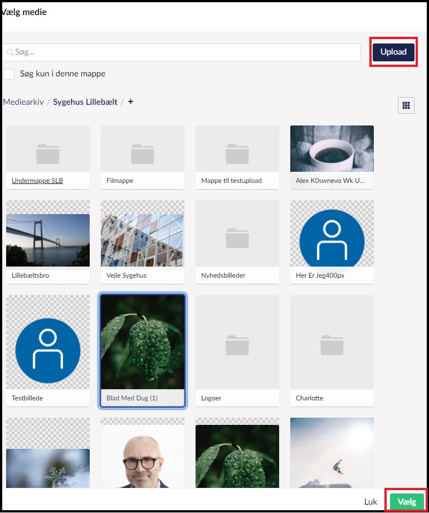Click the Luk link to close dialog
429x513 pixels.
(x=370, y=501)
